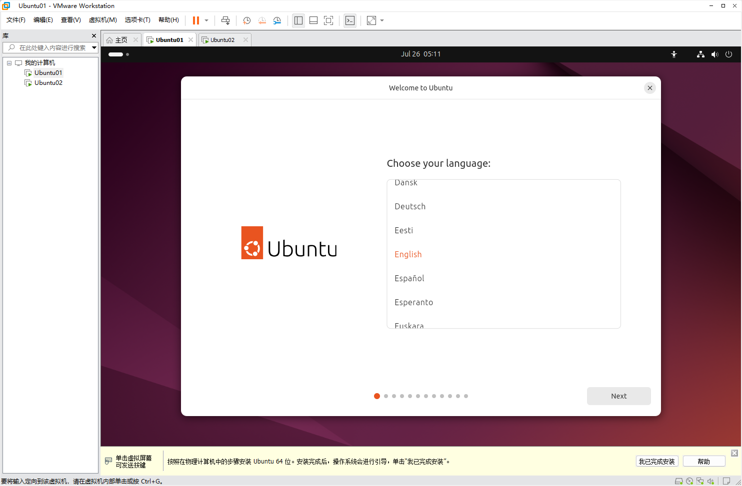Click the stretch guest display icon
This screenshot has height=486, width=742.
(x=371, y=20)
